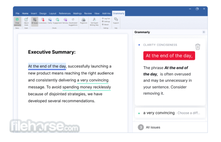The image size is (221, 142).
Task: Filter by Correctness issues
Action: pyautogui.click(x=42, y=21)
